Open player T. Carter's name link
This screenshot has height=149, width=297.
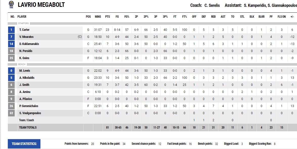click(24, 30)
